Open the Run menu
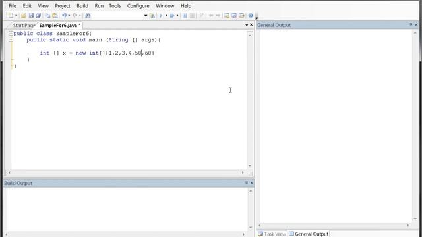This screenshot has width=422, height=237. point(99,6)
